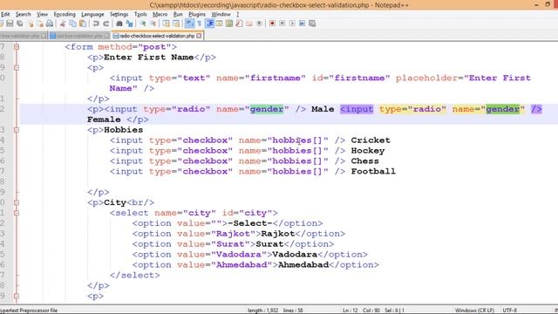This screenshot has width=558, height=314.
Task: Open the Search menu
Action: coord(24,14)
